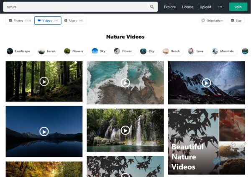This screenshot has height=177, width=251.
Task: Play the aerial ocean waves video
Action: pos(125,83)
